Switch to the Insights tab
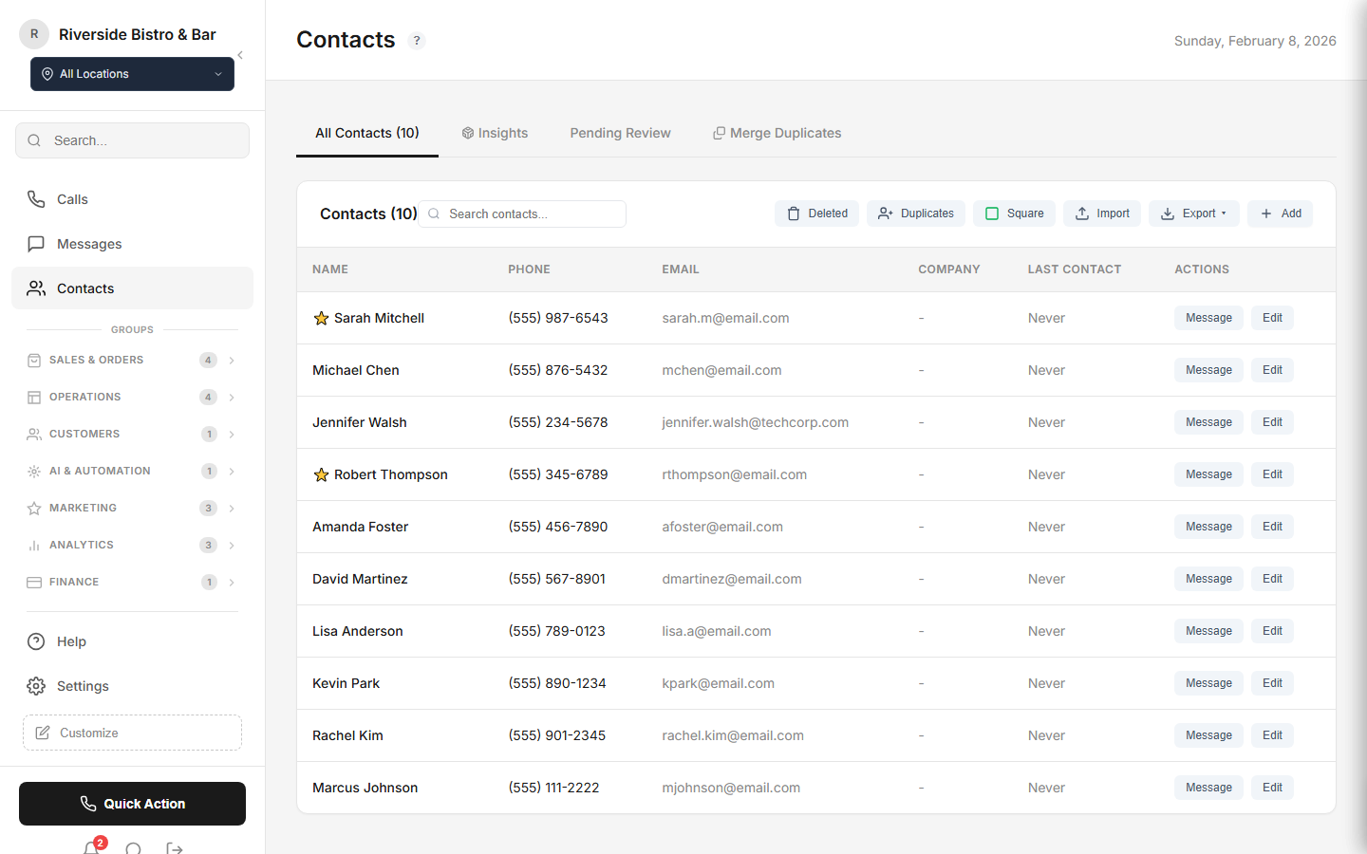The image size is (1367, 854). coord(495,133)
